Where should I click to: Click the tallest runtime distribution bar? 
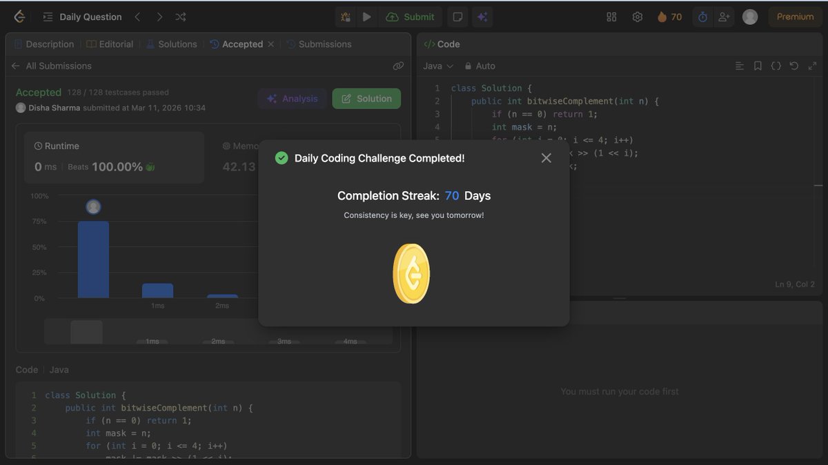(93, 259)
